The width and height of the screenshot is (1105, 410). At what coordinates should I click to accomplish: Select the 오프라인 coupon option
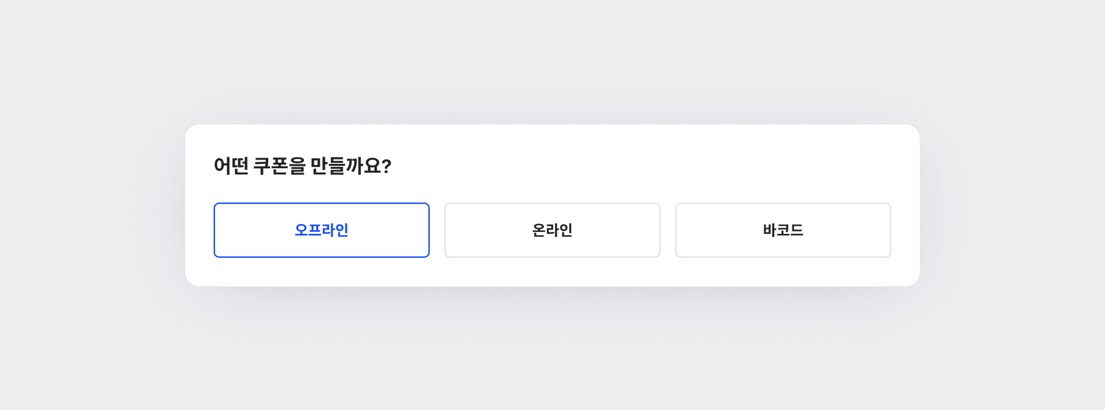pyautogui.click(x=321, y=230)
